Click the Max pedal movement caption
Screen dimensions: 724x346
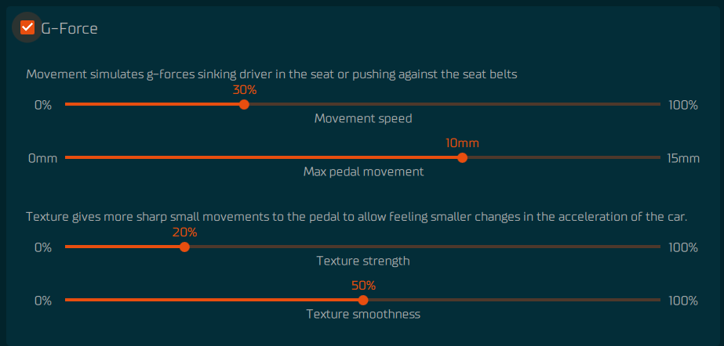click(x=363, y=172)
